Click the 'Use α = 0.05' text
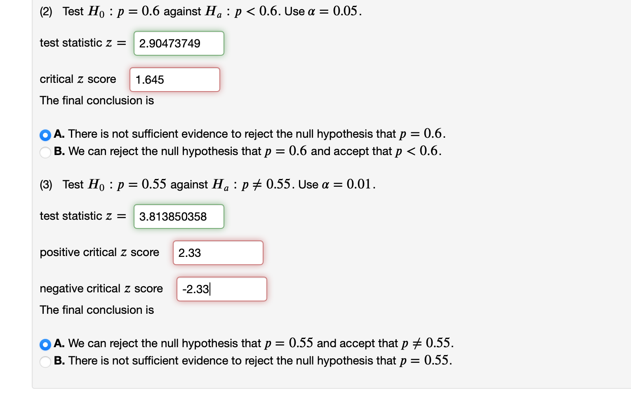 323,12
